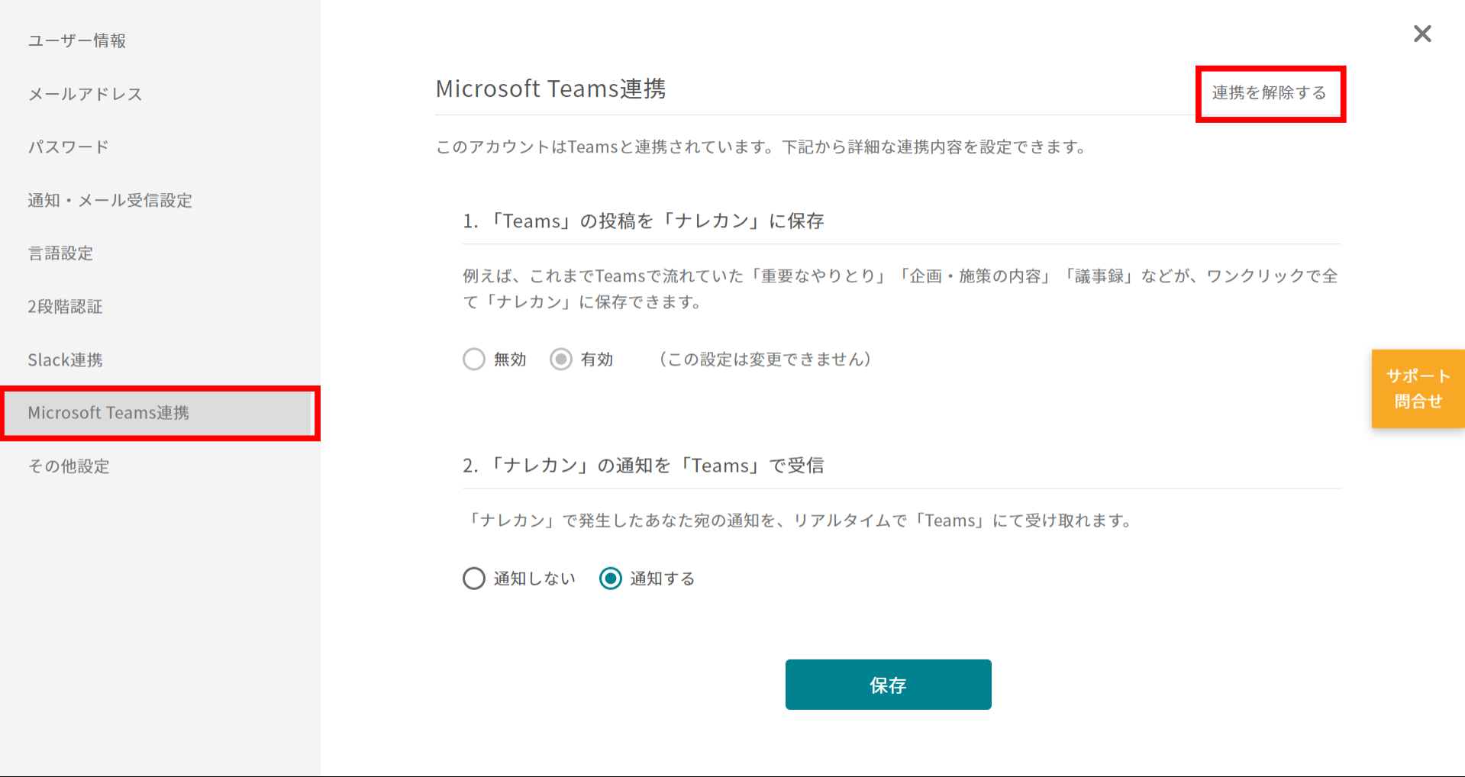Image resolution: width=1465 pixels, height=777 pixels.
Task: Select 通知・メール受信設定 in sidebar
Action: coord(110,200)
